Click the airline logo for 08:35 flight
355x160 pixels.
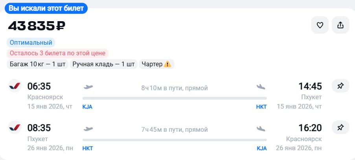point(15,127)
